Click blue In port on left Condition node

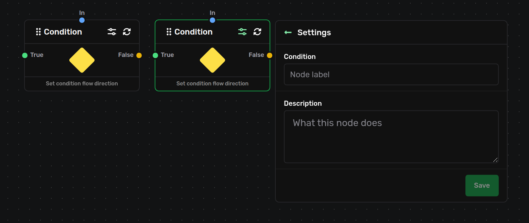coord(82,20)
